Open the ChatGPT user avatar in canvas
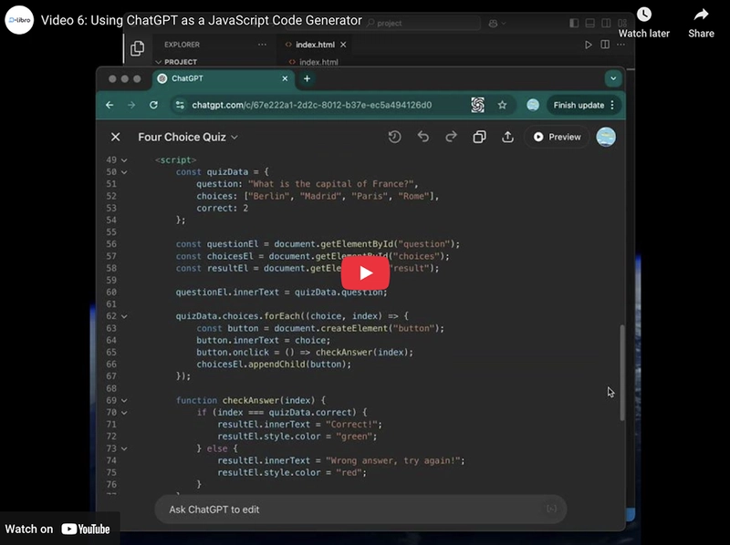The height and width of the screenshot is (545, 730). click(606, 137)
